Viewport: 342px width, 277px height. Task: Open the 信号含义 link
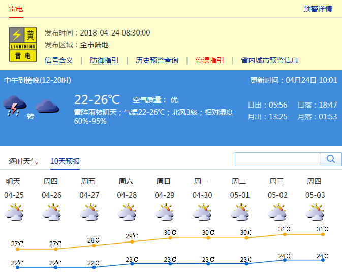coord(58,60)
